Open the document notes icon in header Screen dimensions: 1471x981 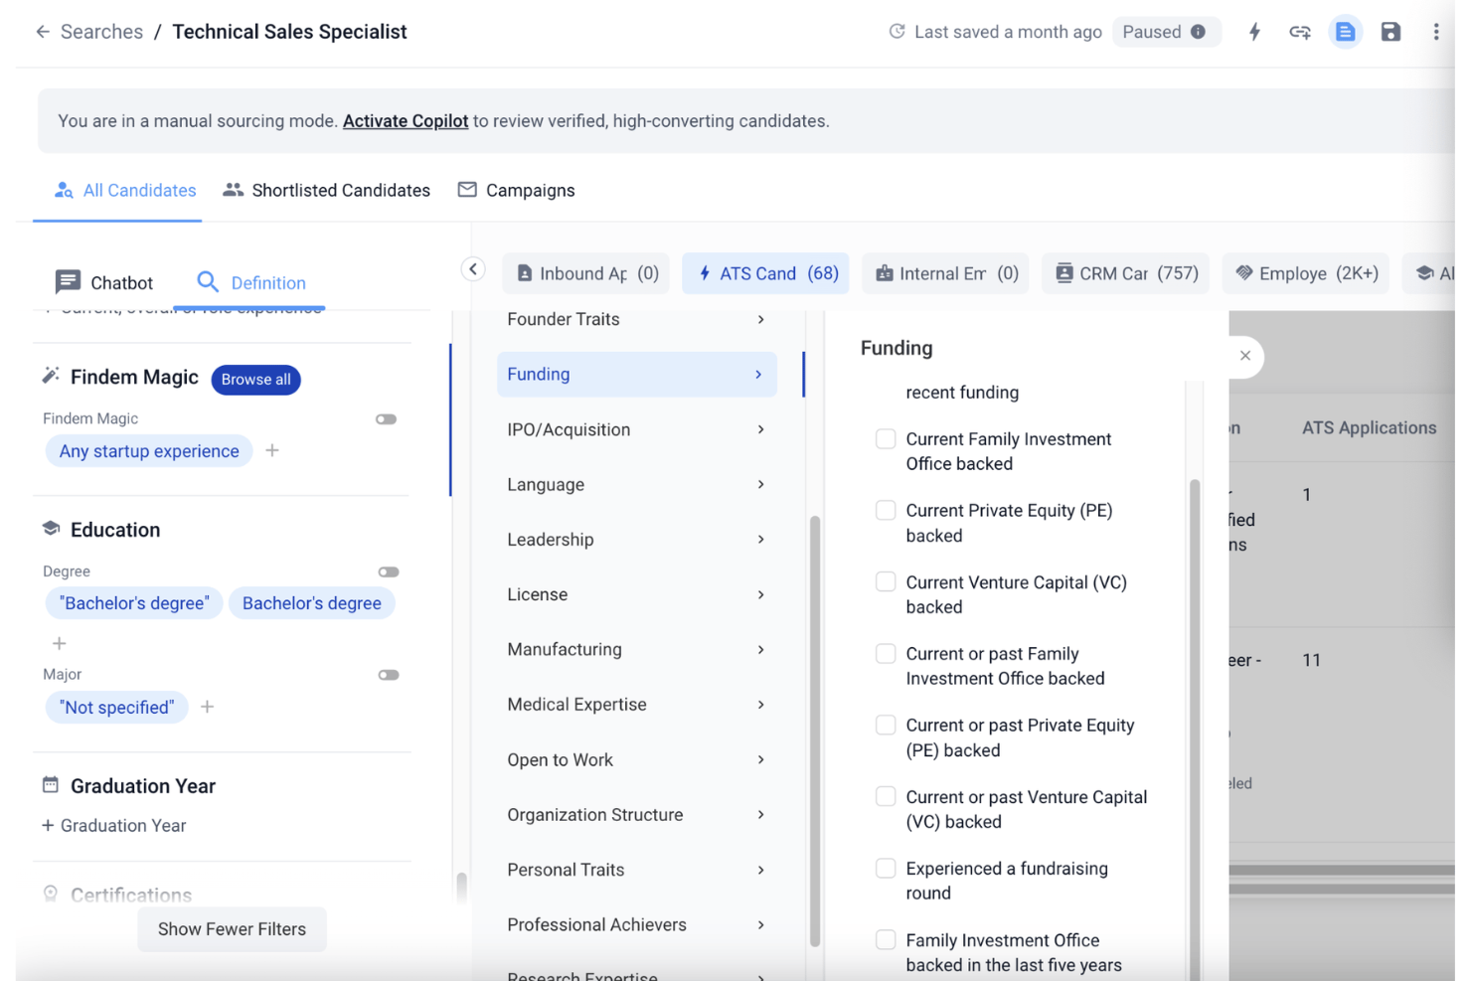point(1345,32)
